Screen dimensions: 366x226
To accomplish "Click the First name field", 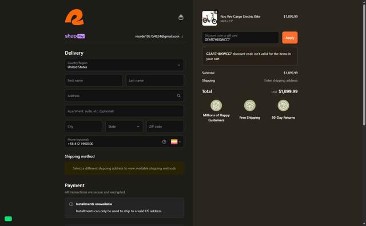I will [94, 80].
